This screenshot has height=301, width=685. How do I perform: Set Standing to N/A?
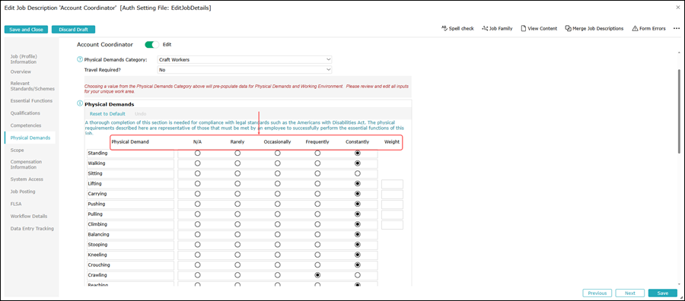[x=197, y=153]
